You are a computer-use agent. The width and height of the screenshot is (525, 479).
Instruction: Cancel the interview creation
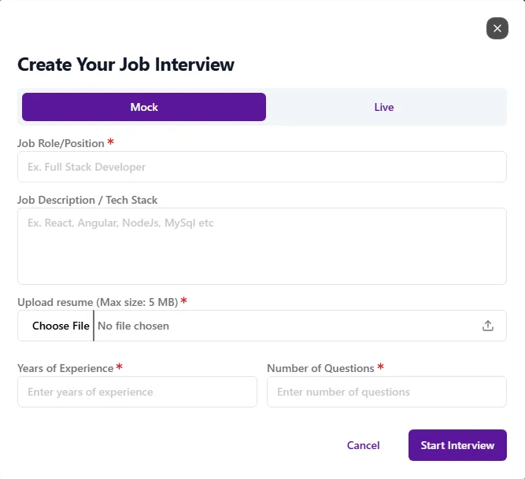(363, 445)
